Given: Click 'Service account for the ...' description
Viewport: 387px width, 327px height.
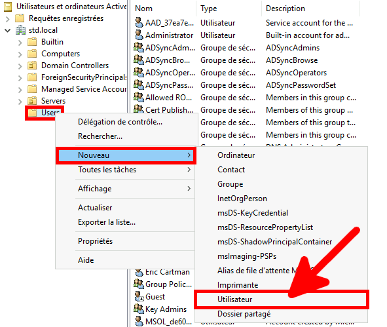Looking at the screenshot, I should tap(309, 23).
